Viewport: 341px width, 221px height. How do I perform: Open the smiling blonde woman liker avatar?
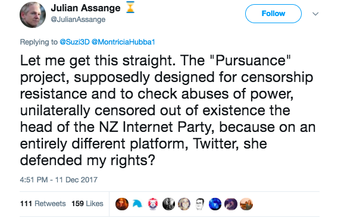184,204
